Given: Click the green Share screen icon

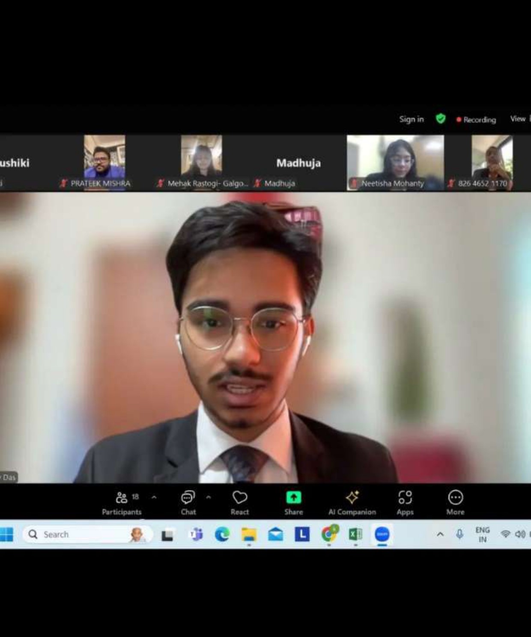Looking at the screenshot, I should 293,498.
